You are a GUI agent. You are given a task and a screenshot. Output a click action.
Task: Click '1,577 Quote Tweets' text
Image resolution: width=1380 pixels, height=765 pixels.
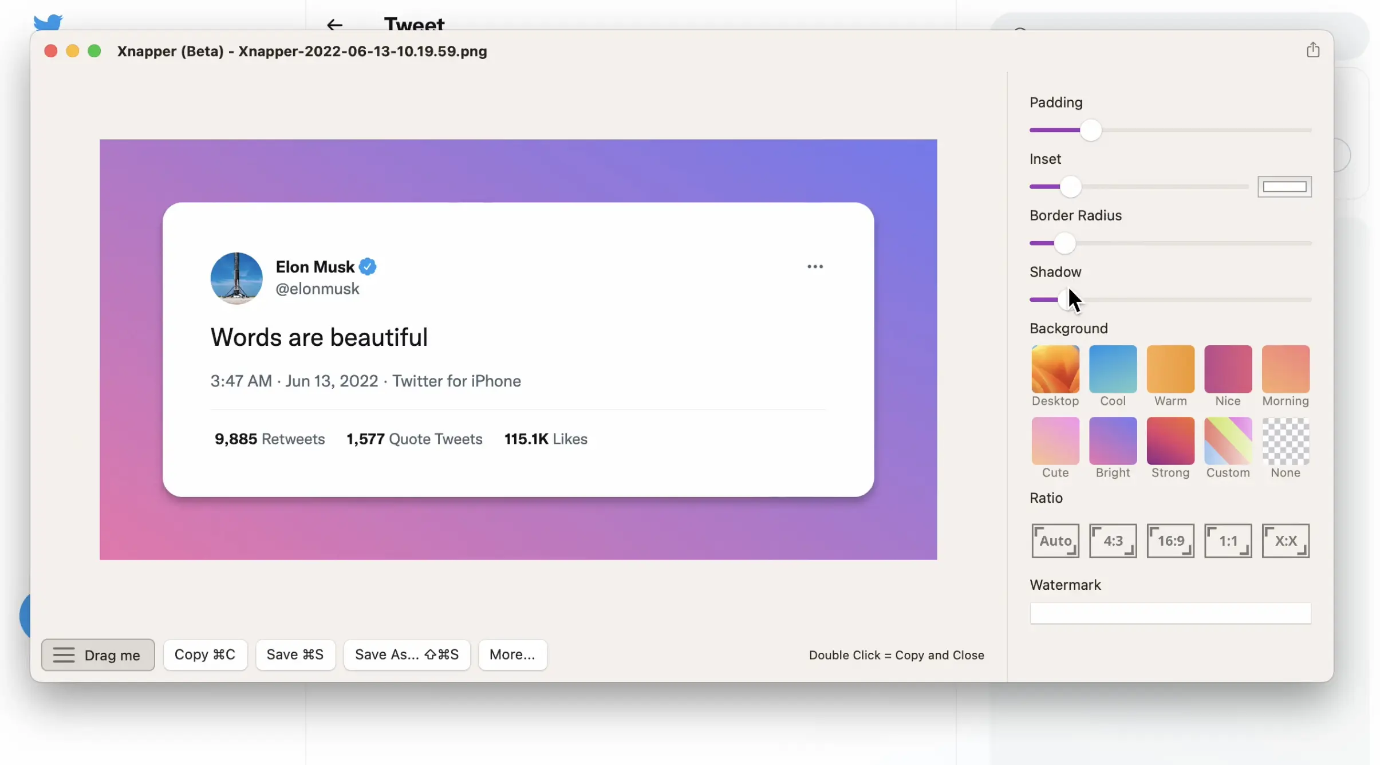coord(415,439)
